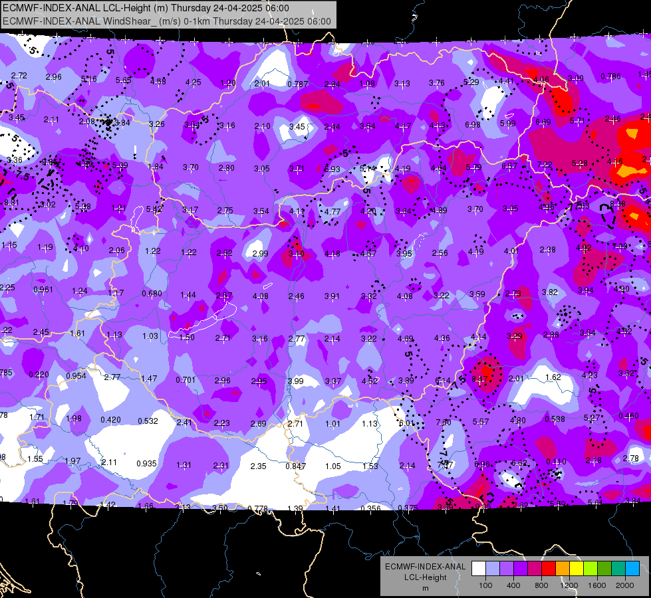Image resolution: width=651 pixels, height=598 pixels.
Task: Click the wind shear value 0.847
Action: click(296, 466)
